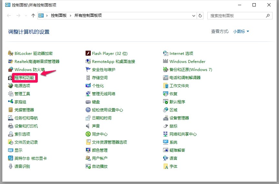Click the 轻松使用设置中心 icon

[x=88, y=110]
